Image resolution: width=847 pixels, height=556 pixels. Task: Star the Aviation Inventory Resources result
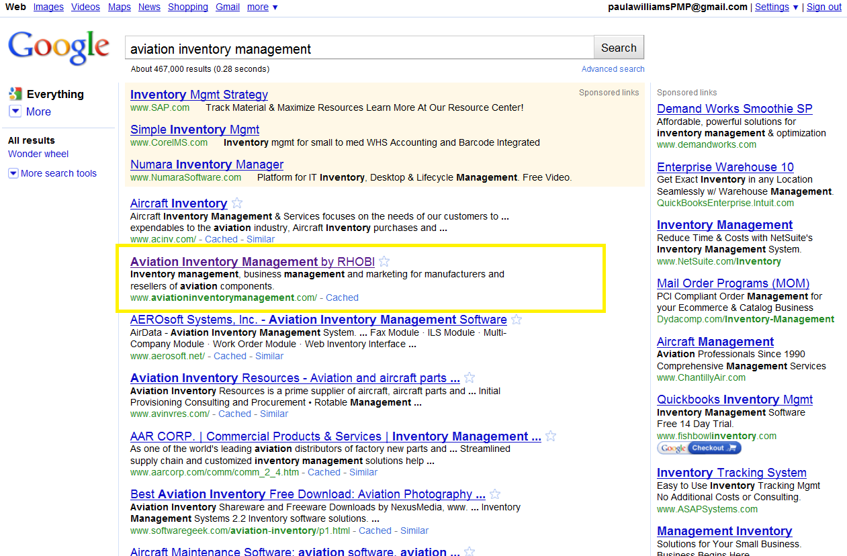(x=470, y=377)
